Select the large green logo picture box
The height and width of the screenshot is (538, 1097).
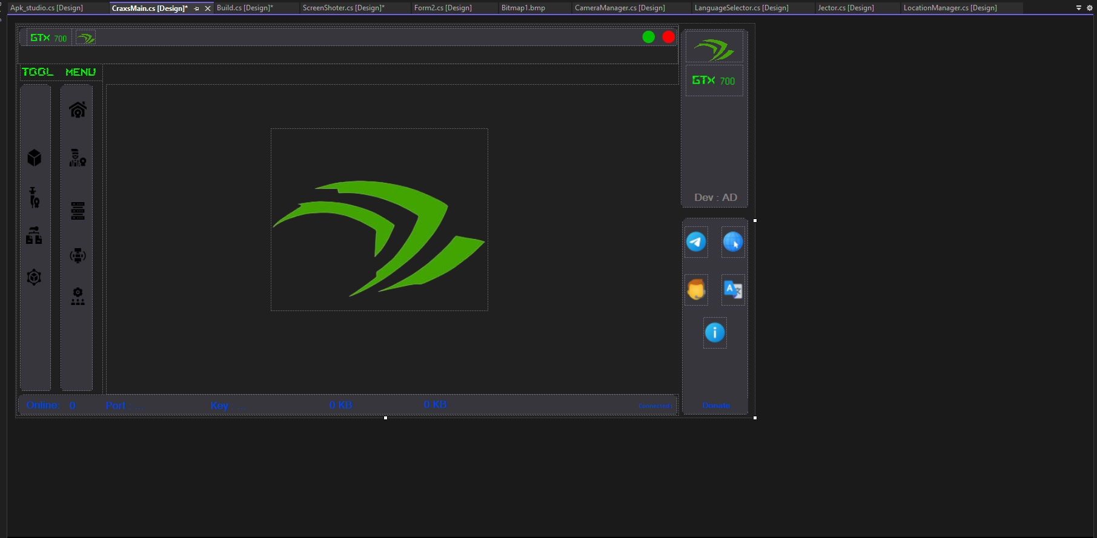[379, 220]
